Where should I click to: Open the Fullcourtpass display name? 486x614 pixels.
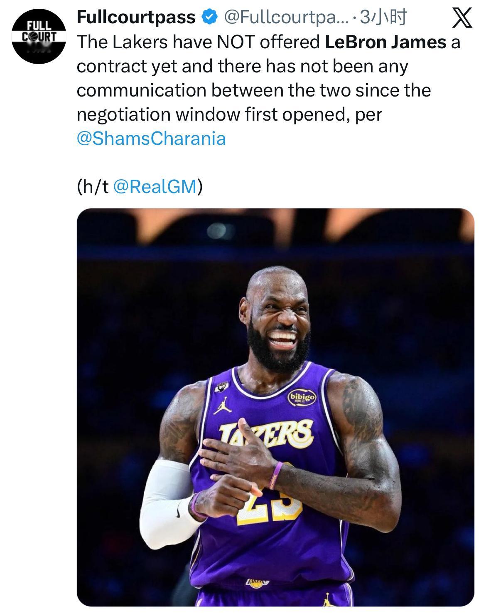click(x=136, y=17)
